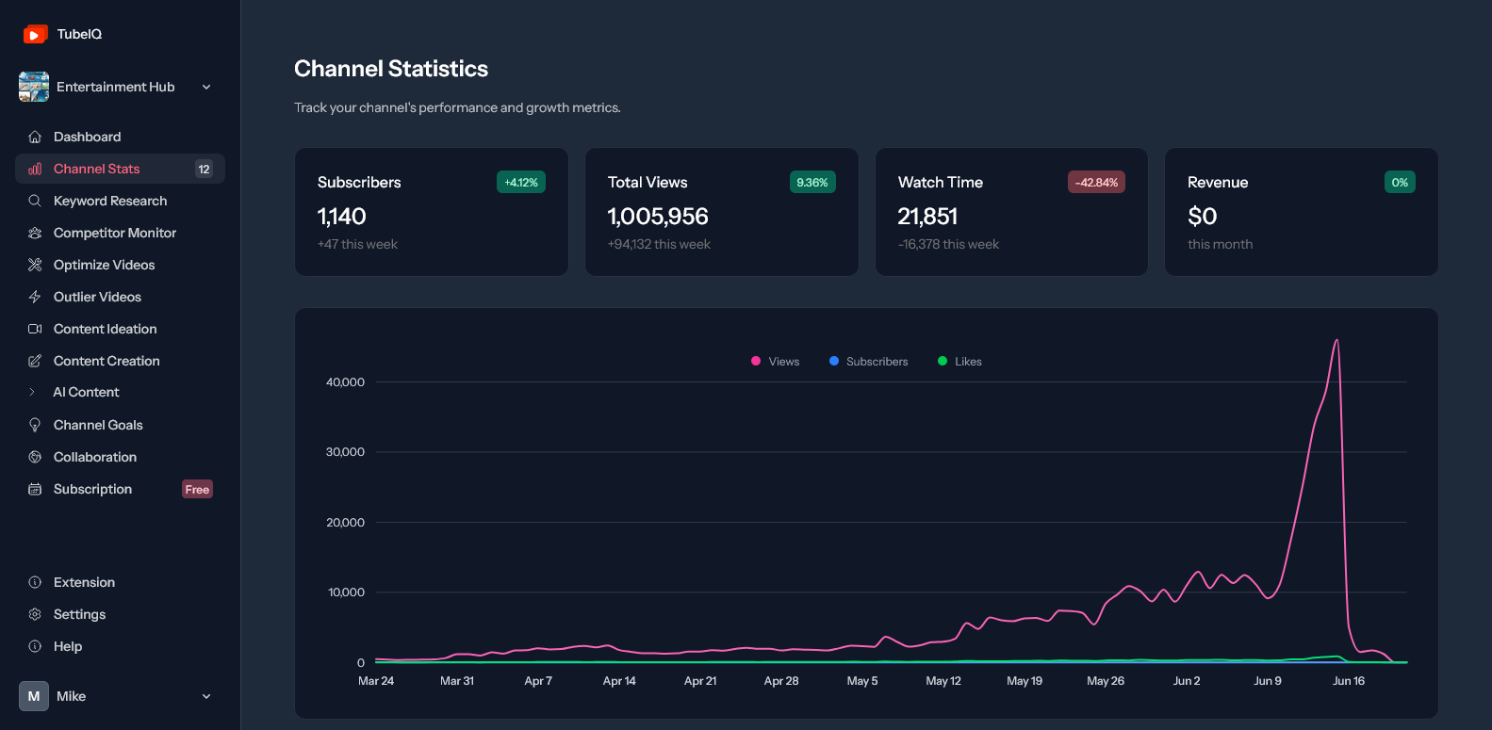
Task: Click the Optimize Videos tools icon
Action: (35, 265)
